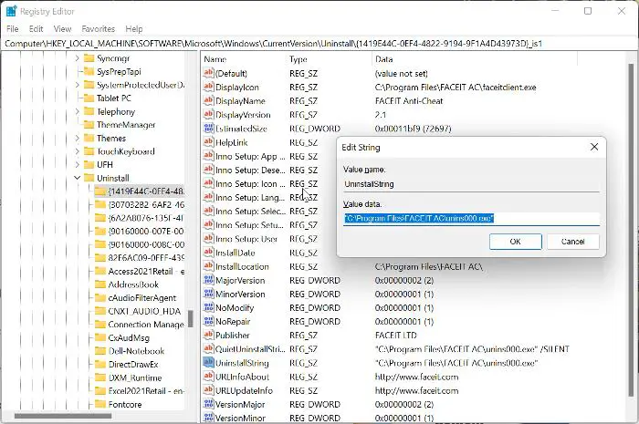Click the EstimatedSize DWORD icon

208,129
